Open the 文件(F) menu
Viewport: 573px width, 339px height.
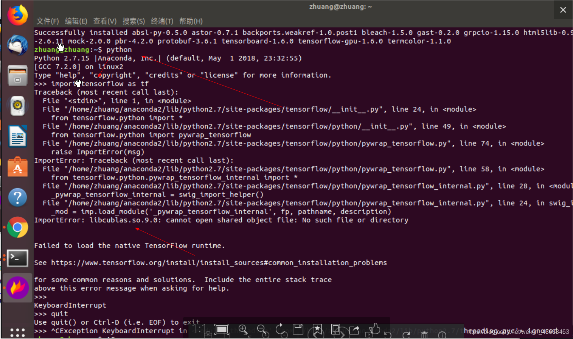point(48,21)
